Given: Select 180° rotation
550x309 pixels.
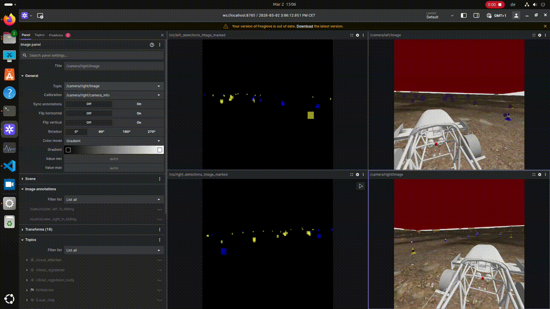Looking at the screenshot, I should 126,132.
